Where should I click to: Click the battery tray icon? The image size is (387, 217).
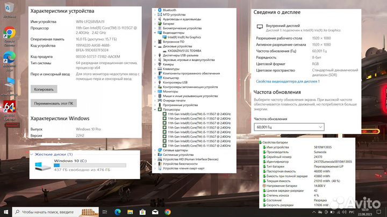332,212
